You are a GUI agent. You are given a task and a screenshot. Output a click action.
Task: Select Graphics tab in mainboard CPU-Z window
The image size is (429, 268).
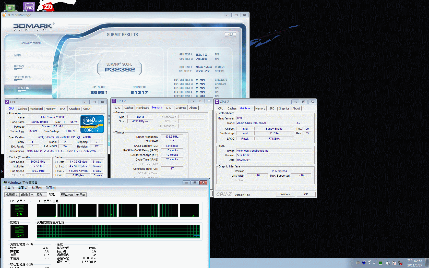click(x=284, y=108)
